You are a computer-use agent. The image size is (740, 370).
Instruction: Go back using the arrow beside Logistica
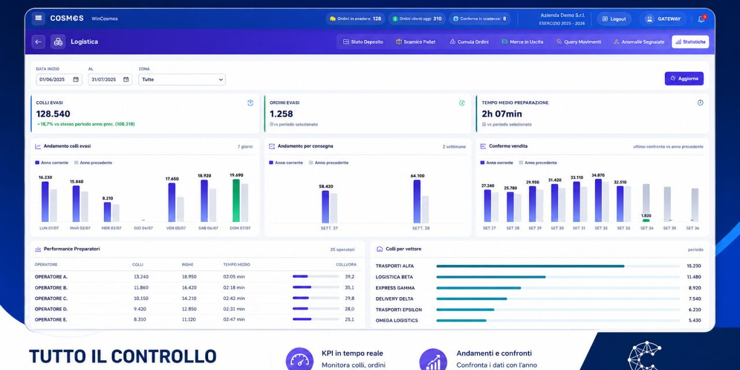[38, 42]
